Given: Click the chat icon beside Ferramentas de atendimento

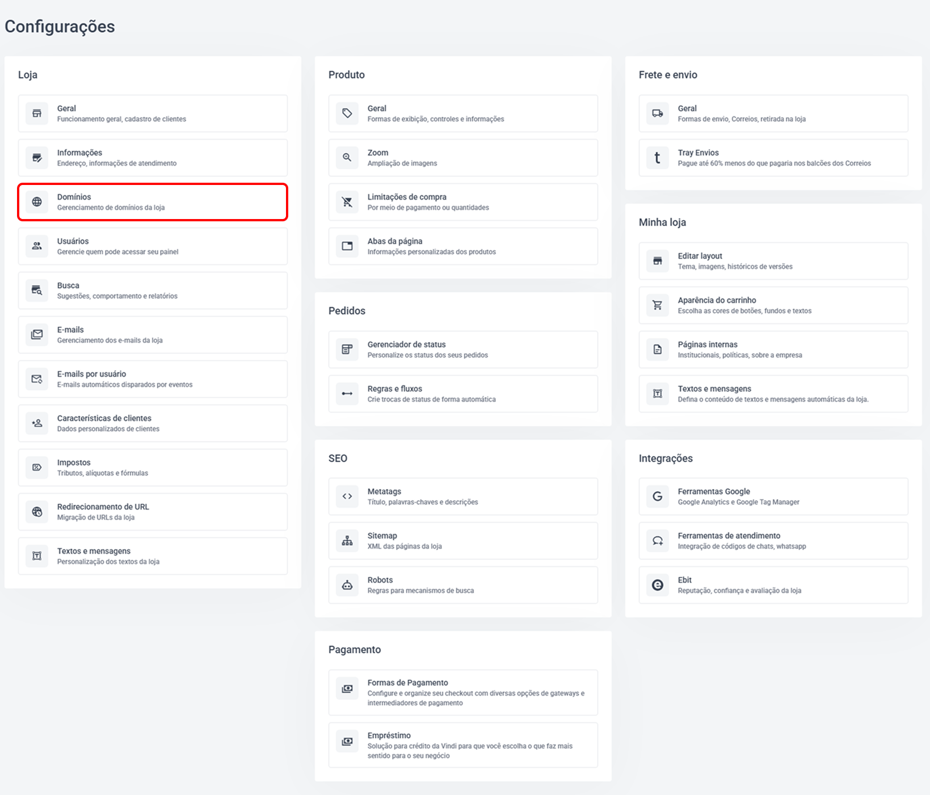Looking at the screenshot, I should coord(658,541).
